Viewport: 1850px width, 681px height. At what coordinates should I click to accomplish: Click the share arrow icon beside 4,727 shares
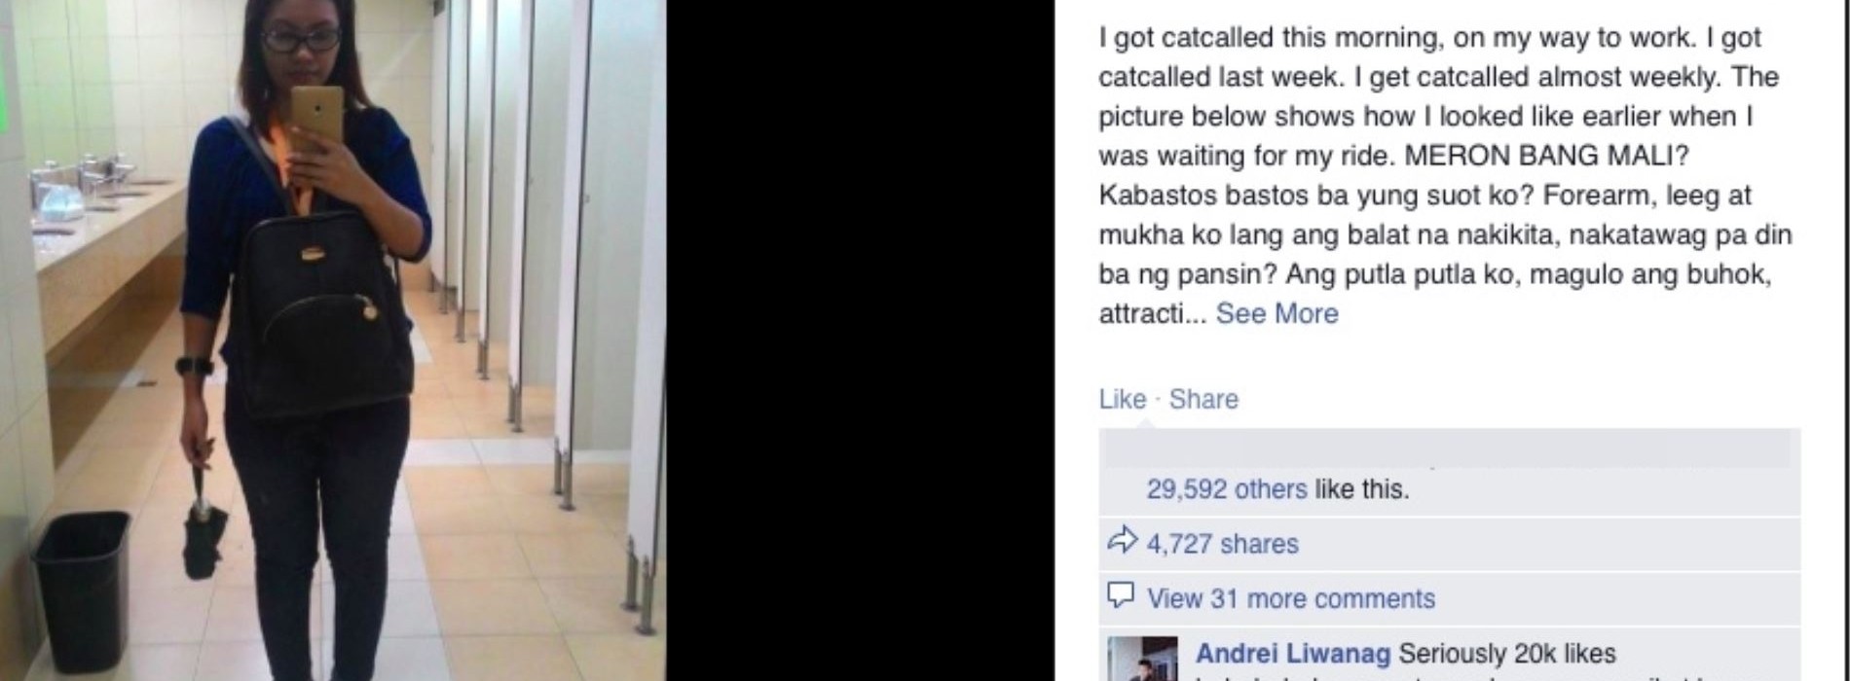coord(1123,541)
